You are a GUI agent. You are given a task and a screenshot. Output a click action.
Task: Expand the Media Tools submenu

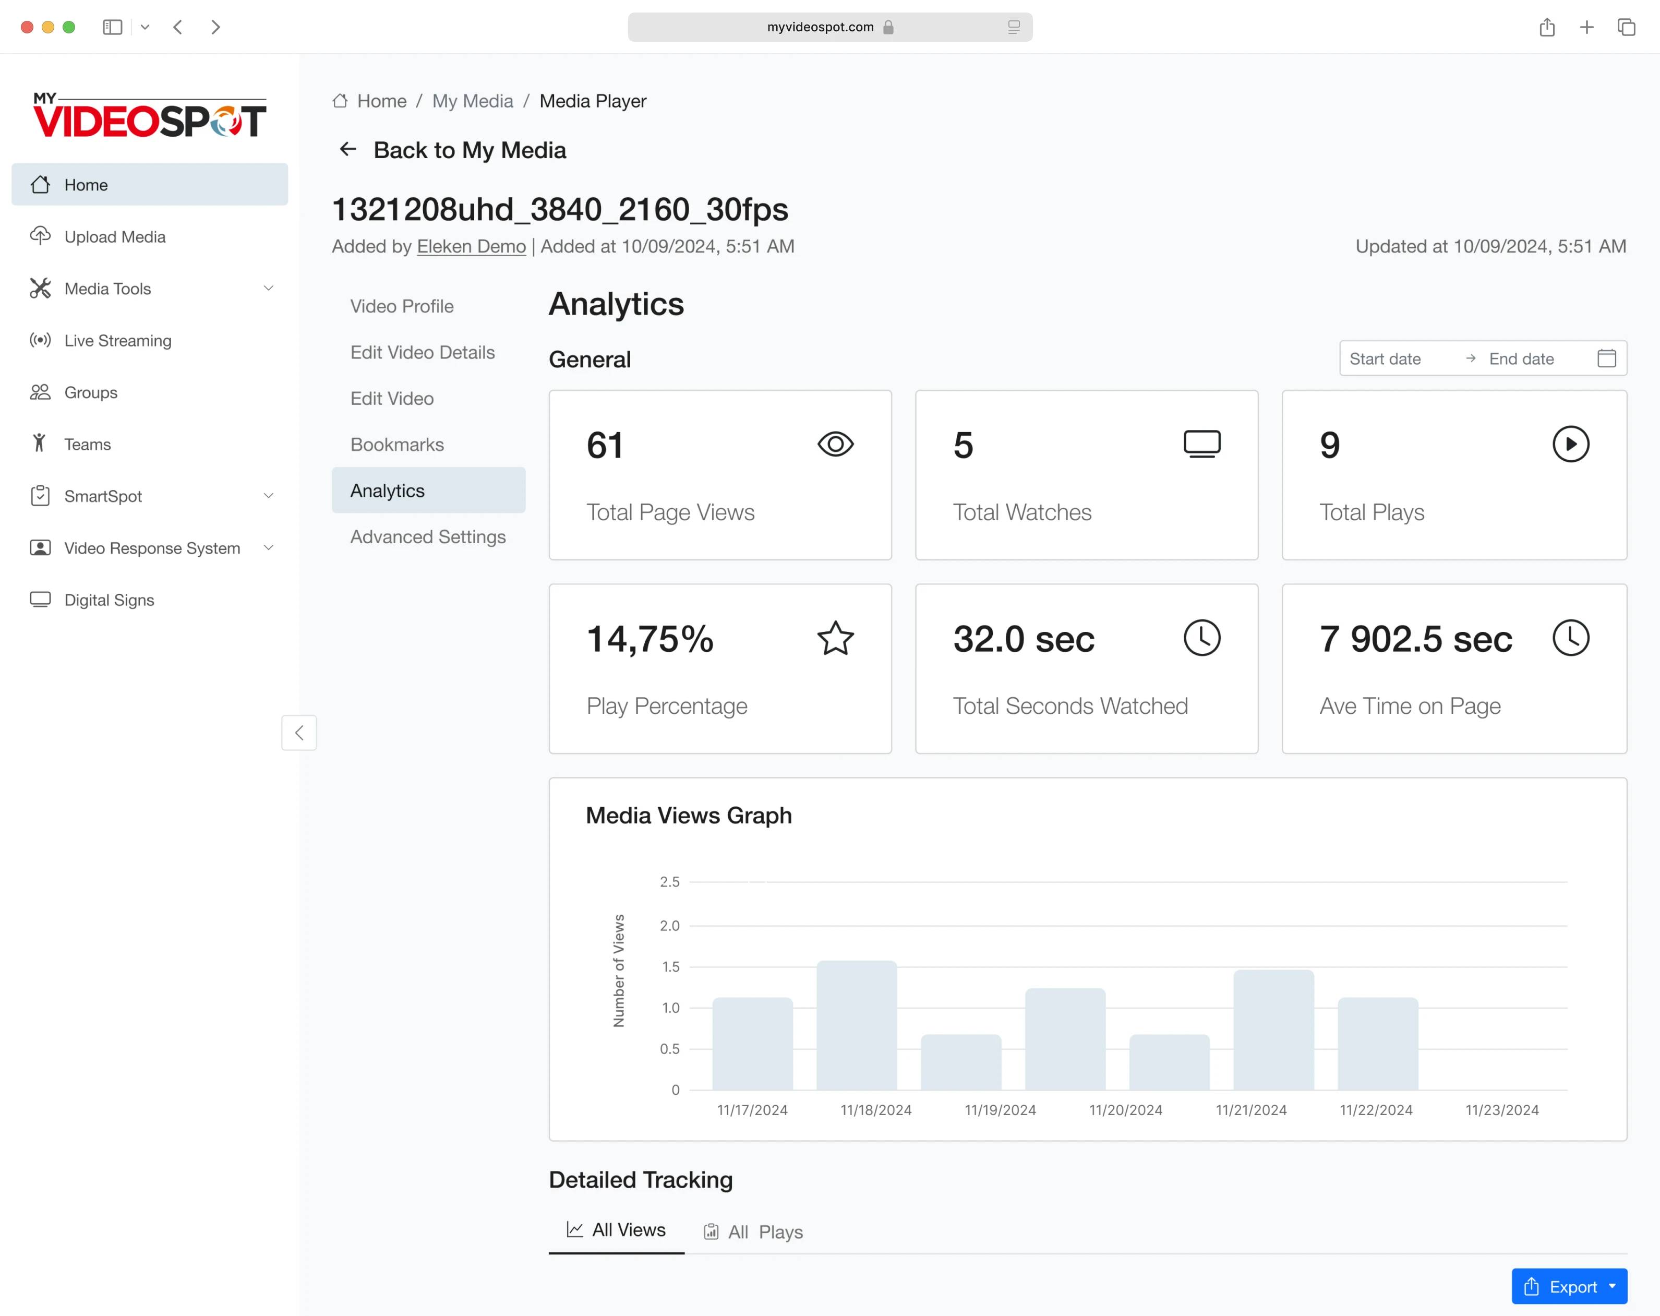[268, 288]
